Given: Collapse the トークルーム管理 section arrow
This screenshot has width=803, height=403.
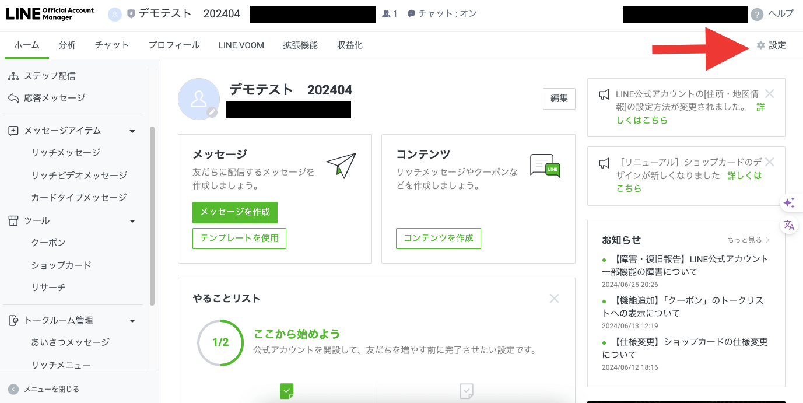Looking at the screenshot, I should pyautogui.click(x=132, y=321).
